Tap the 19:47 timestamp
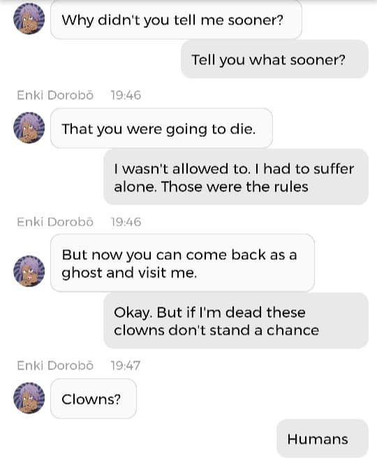This screenshot has width=377, height=459. click(126, 366)
